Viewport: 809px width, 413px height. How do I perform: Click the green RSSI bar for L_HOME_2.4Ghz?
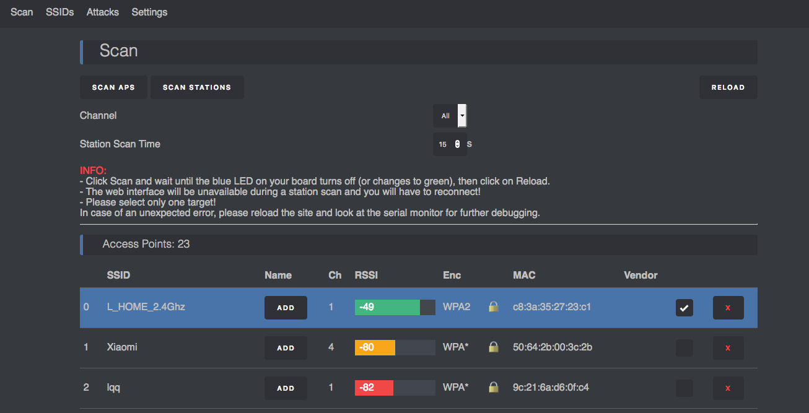click(x=387, y=307)
